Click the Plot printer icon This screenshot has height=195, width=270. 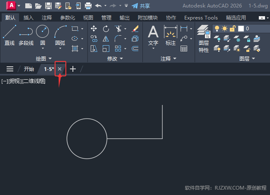point(88,6)
